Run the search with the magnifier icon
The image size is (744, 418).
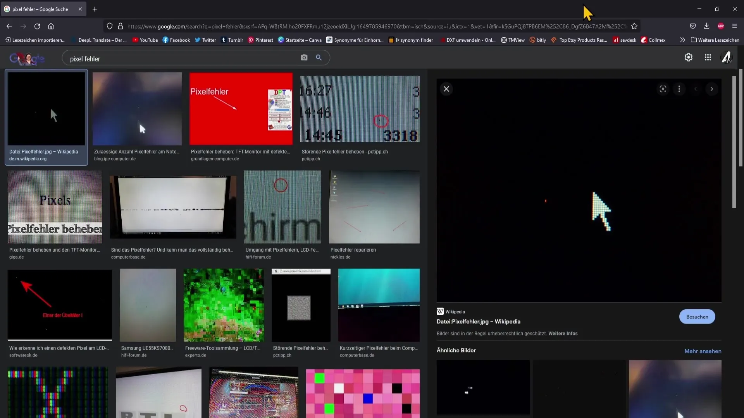(319, 58)
